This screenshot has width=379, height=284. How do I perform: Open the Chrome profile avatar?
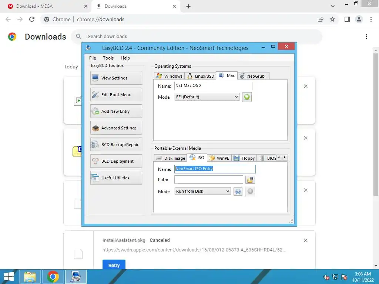click(359, 19)
